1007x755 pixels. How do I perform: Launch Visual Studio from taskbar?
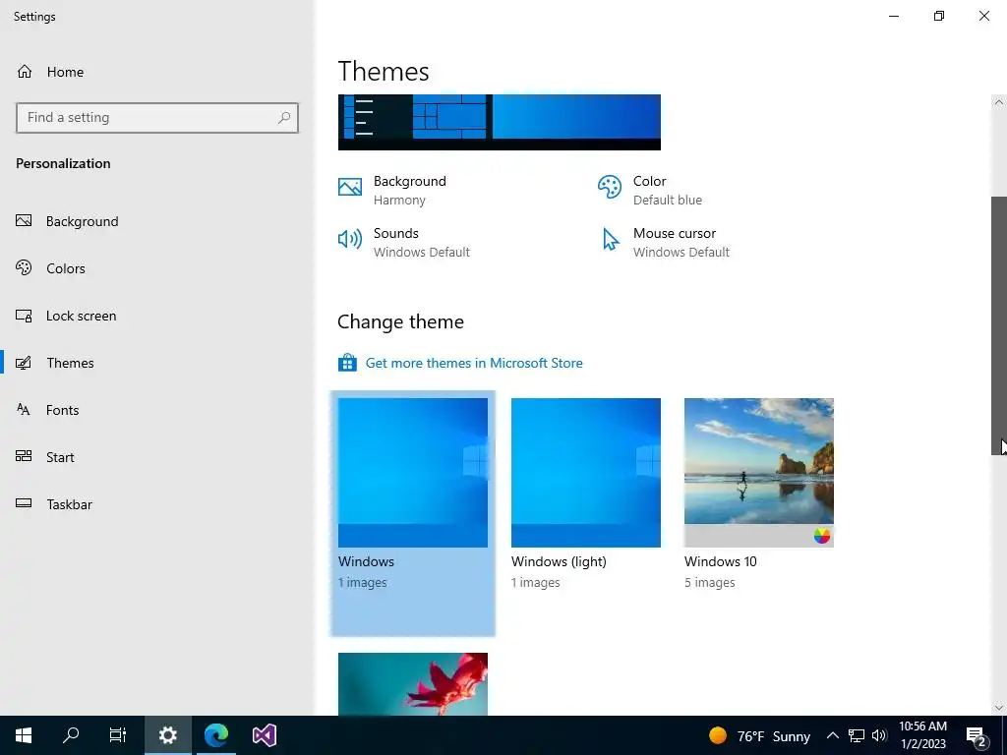coord(264,735)
